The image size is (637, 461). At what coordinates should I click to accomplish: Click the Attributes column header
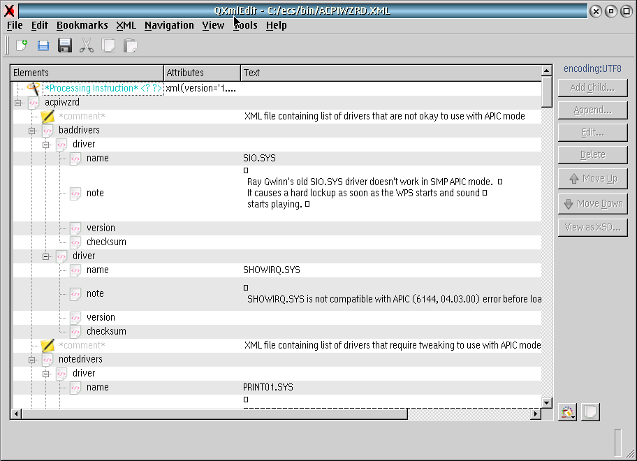click(x=202, y=73)
